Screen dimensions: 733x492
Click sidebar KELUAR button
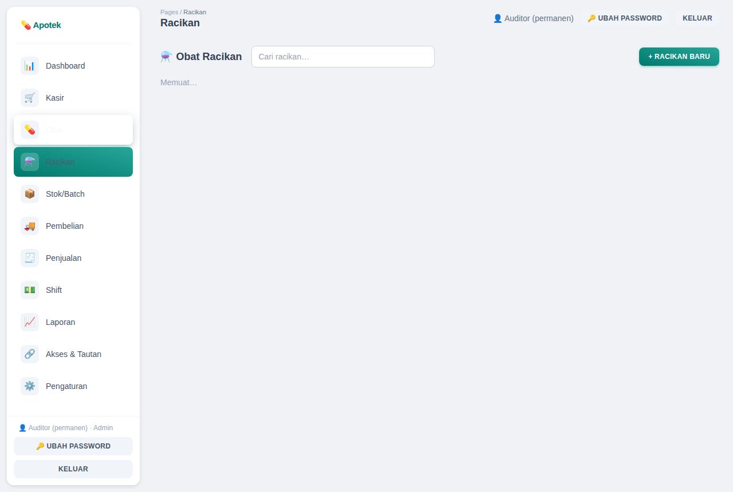[x=73, y=469]
